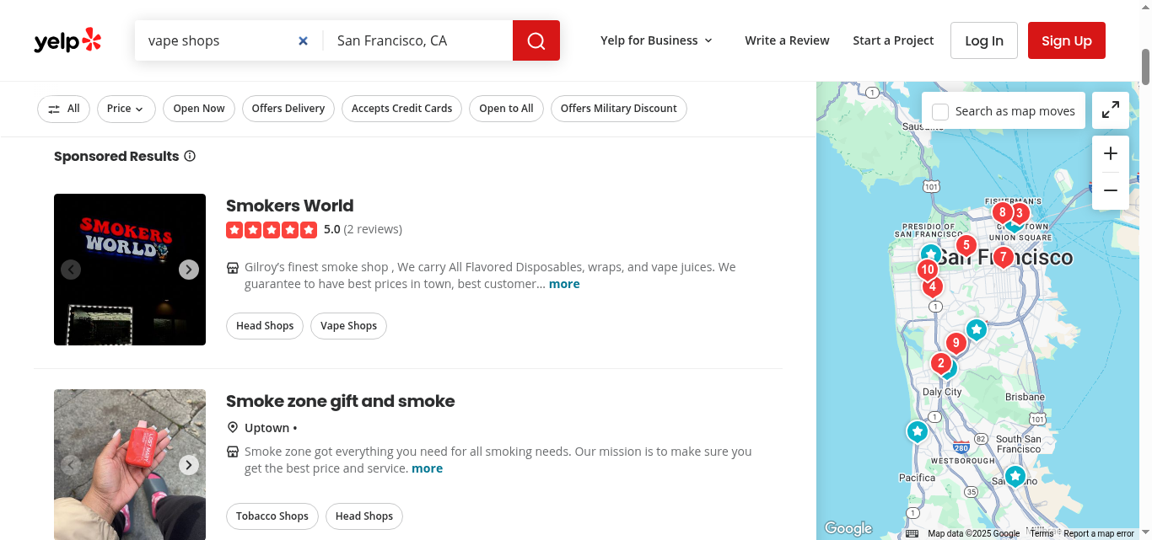Image resolution: width=1152 pixels, height=540 pixels.
Task: Select the Head Shops tag under Smokers World
Action: [265, 326]
